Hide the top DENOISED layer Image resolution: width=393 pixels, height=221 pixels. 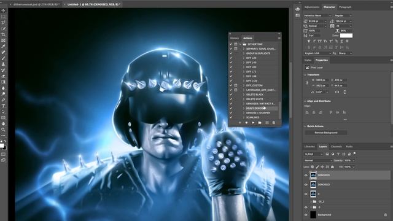point(306,175)
